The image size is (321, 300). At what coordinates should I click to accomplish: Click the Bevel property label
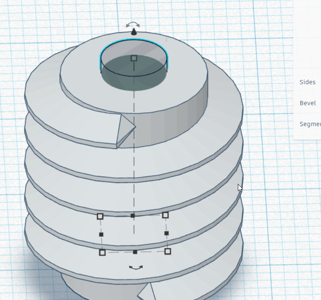tap(308, 103)
